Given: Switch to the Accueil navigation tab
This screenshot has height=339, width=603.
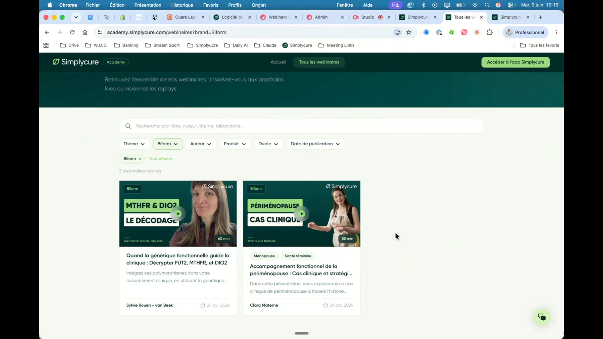Looking at the screenshot, I should (x=278, y=62).
